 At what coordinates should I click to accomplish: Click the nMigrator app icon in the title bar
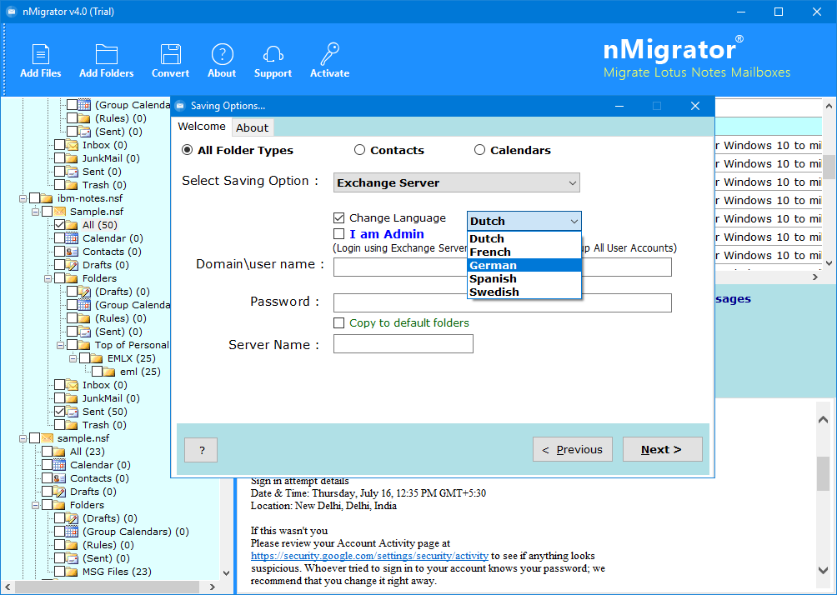[x=11, y=11]
